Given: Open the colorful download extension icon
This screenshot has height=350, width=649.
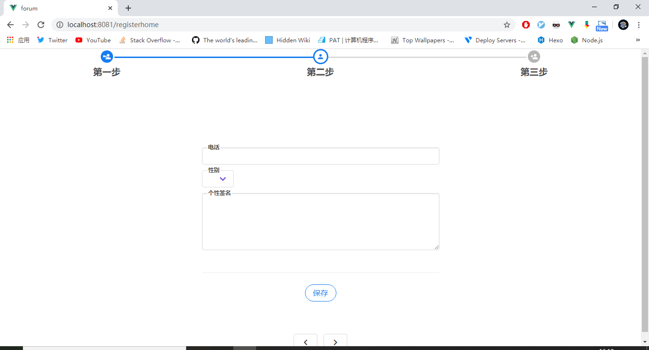Looking at the screenshot, I should pos(587,25).
